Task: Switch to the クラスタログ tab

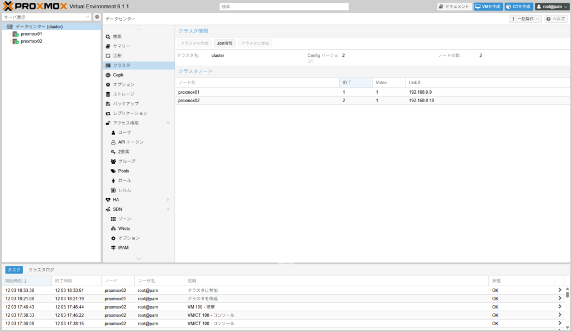Action: pyautogui.click(x=41, y=270)
